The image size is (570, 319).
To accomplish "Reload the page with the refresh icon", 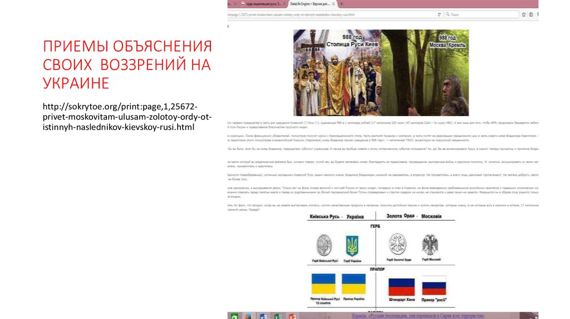I will click(439, 14).
